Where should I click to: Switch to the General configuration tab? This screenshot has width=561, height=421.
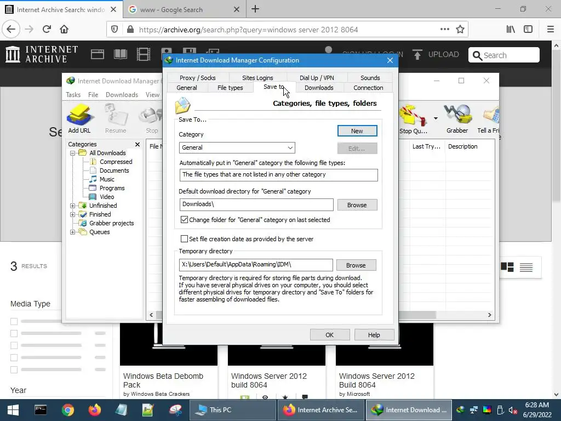(187, 88)
